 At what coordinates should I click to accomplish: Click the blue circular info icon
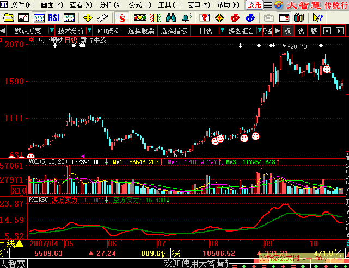click(250, 18)
